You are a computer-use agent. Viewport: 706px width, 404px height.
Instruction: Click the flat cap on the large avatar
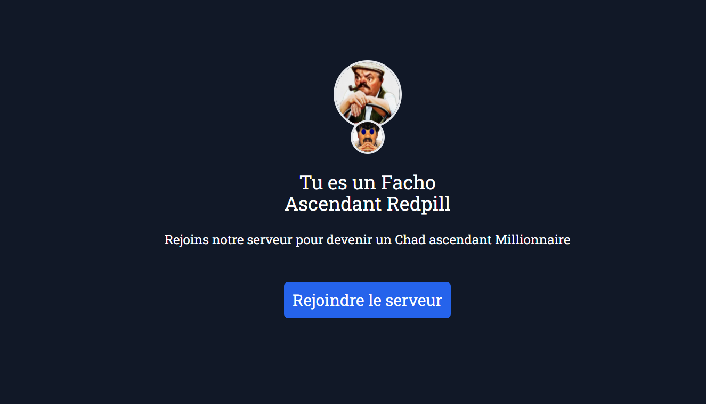tap(368, 68)
